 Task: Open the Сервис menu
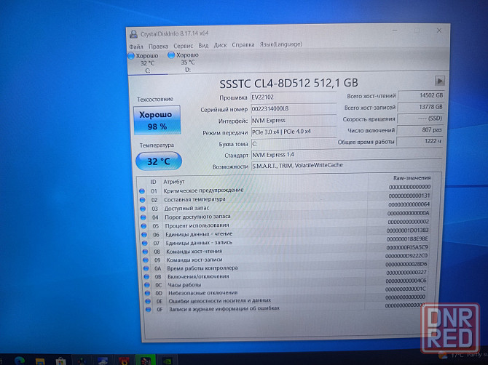[184, 46]
